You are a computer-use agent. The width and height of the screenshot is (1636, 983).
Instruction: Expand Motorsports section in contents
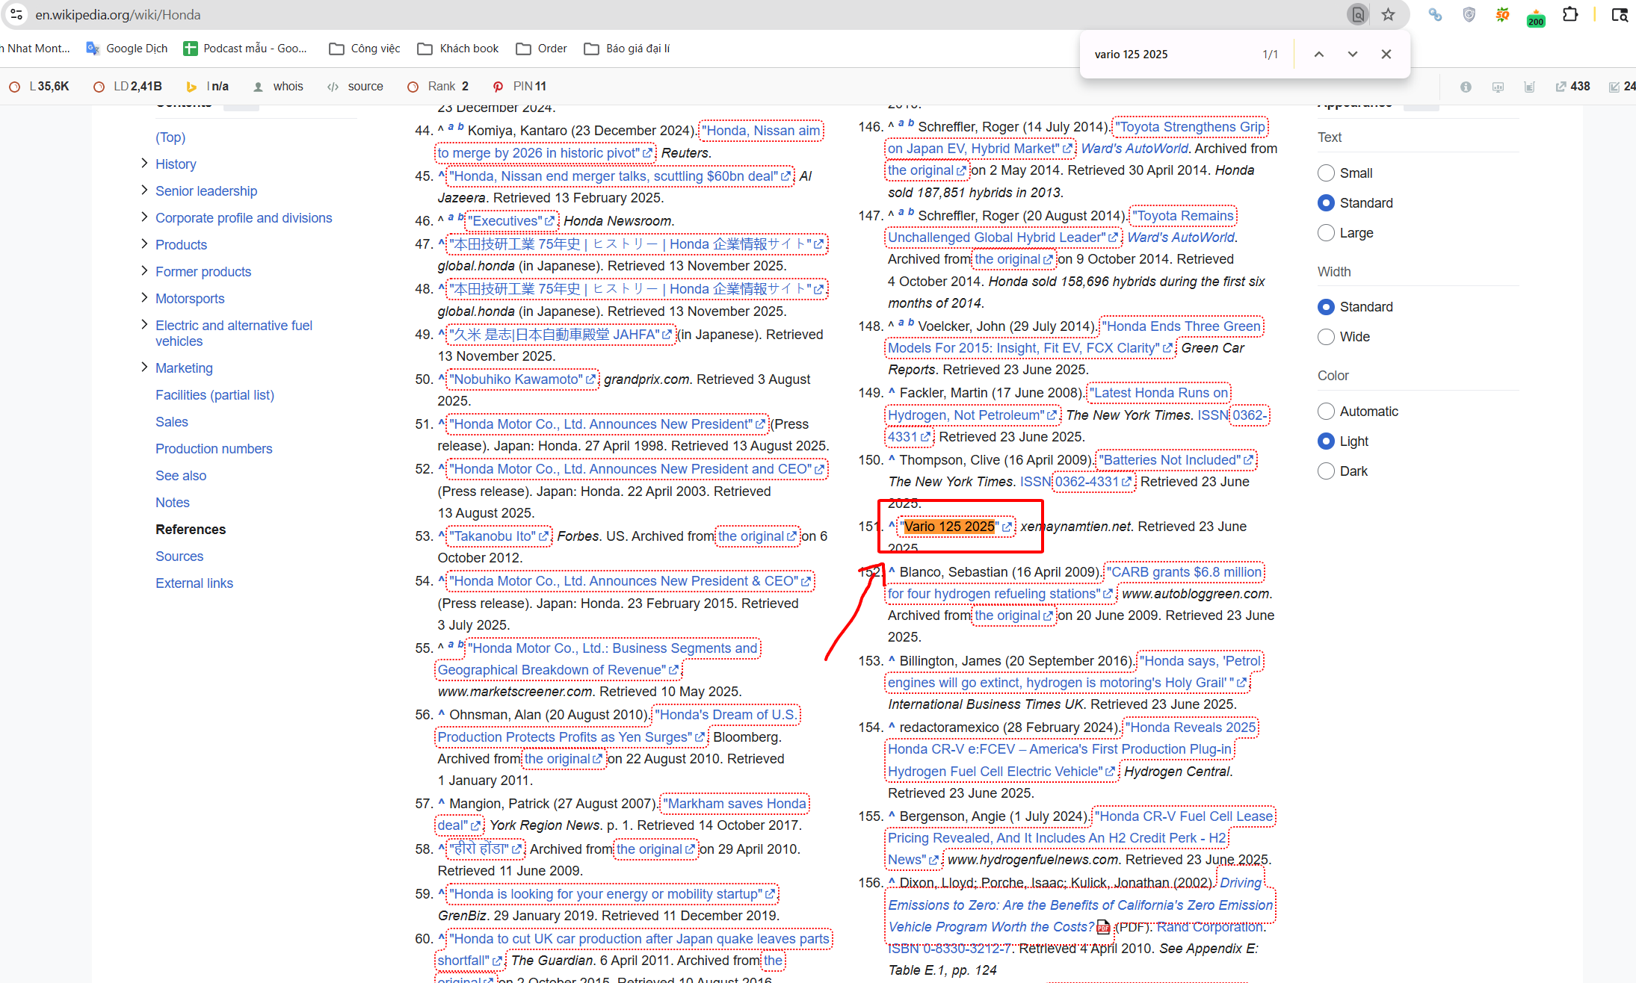(143, 298)
